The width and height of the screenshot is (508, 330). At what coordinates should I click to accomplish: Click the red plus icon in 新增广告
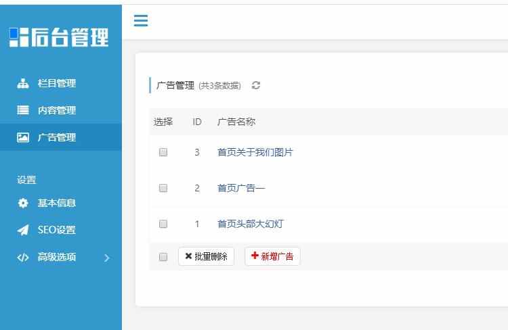(x=255, y=256)
